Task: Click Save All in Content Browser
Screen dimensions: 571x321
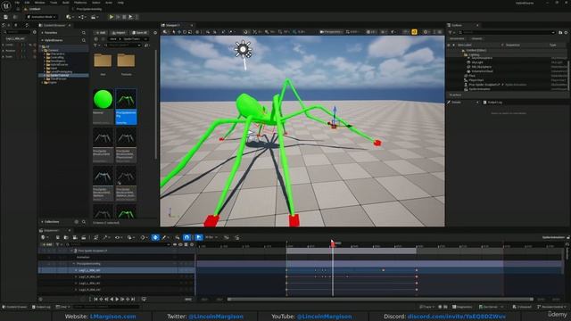Action: tap(139, 32)
